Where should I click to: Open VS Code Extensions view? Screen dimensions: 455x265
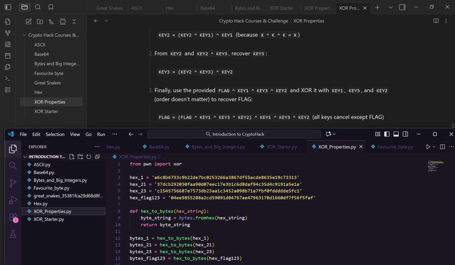[x=13, y=217]
